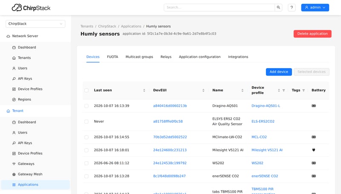The image size is (341, 194).
Task: Open the Multicast groups tab
Action: (x=139, y=57)
